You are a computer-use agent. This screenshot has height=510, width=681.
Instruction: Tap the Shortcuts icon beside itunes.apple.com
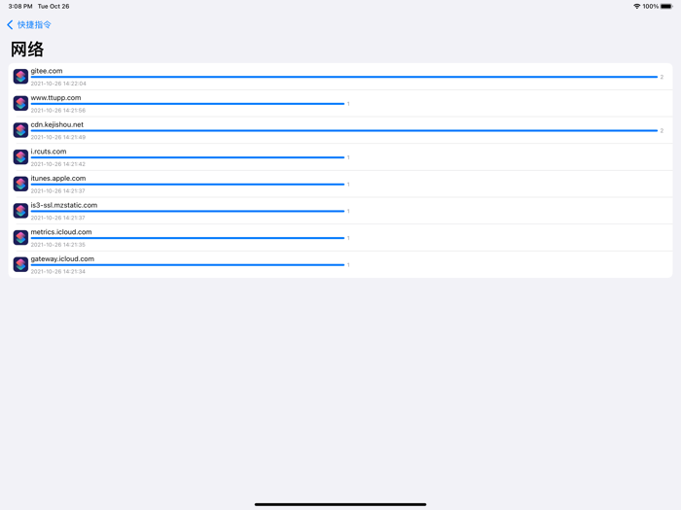tap(20, 184)
